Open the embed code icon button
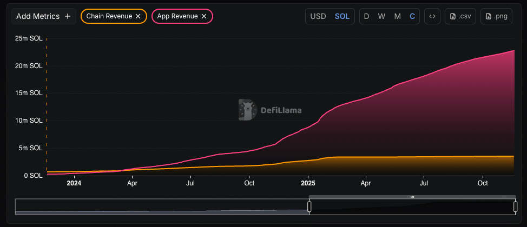This screenshot has width=527, height=227. (x=432, y=16)
